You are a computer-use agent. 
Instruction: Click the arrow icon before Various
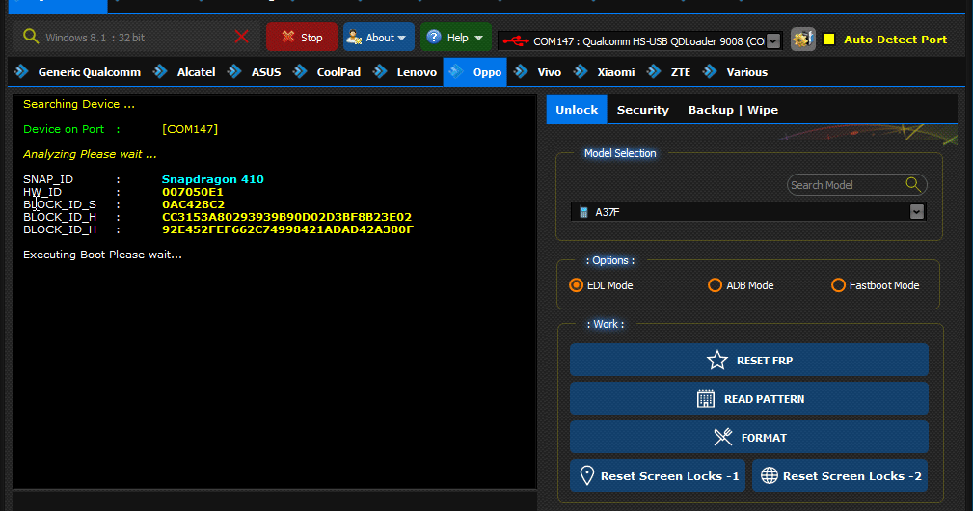pyautogui.click(x=710, y=71)
